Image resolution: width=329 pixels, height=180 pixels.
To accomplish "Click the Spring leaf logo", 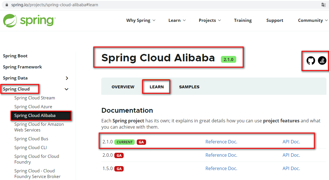I will coord(10,20).
